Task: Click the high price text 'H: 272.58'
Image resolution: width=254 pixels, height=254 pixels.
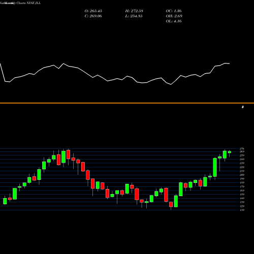Action: (134, 11)
